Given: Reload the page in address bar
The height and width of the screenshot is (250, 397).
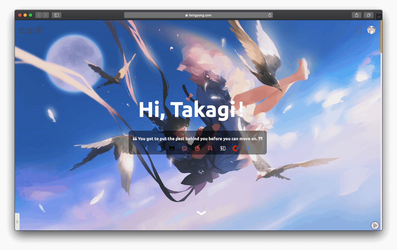Looking at the screenshot, I should click(x=270, y=15).
